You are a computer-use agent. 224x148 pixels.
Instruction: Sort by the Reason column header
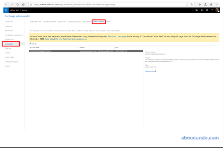[x=96, y=47]
